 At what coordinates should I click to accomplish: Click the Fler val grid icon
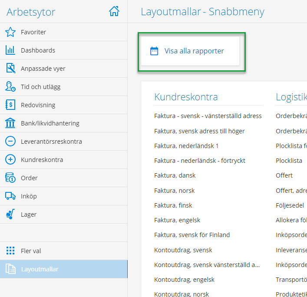click(10, 251)
